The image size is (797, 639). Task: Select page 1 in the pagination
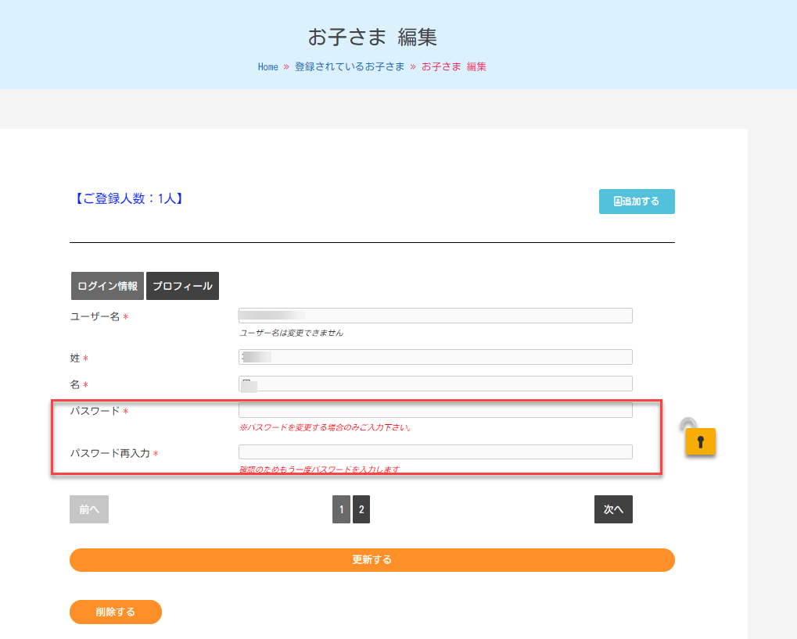(x=341, y=509)
